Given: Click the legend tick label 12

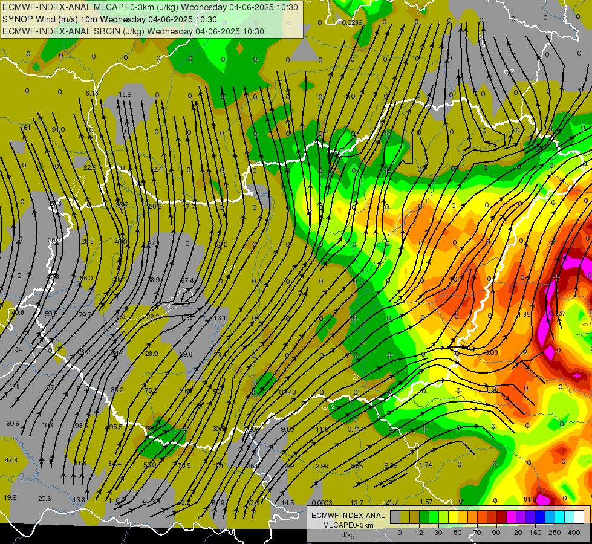Looking at the screenshot, I should coord(419,533).
